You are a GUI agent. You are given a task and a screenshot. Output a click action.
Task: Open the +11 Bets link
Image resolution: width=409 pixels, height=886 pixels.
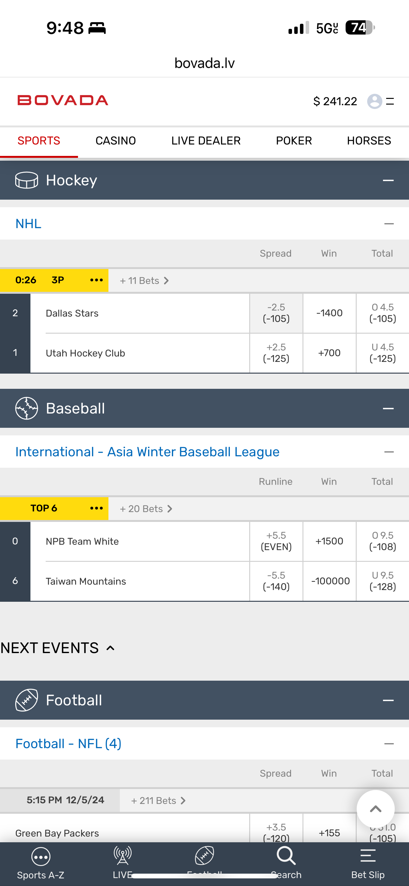coord(144,281)
